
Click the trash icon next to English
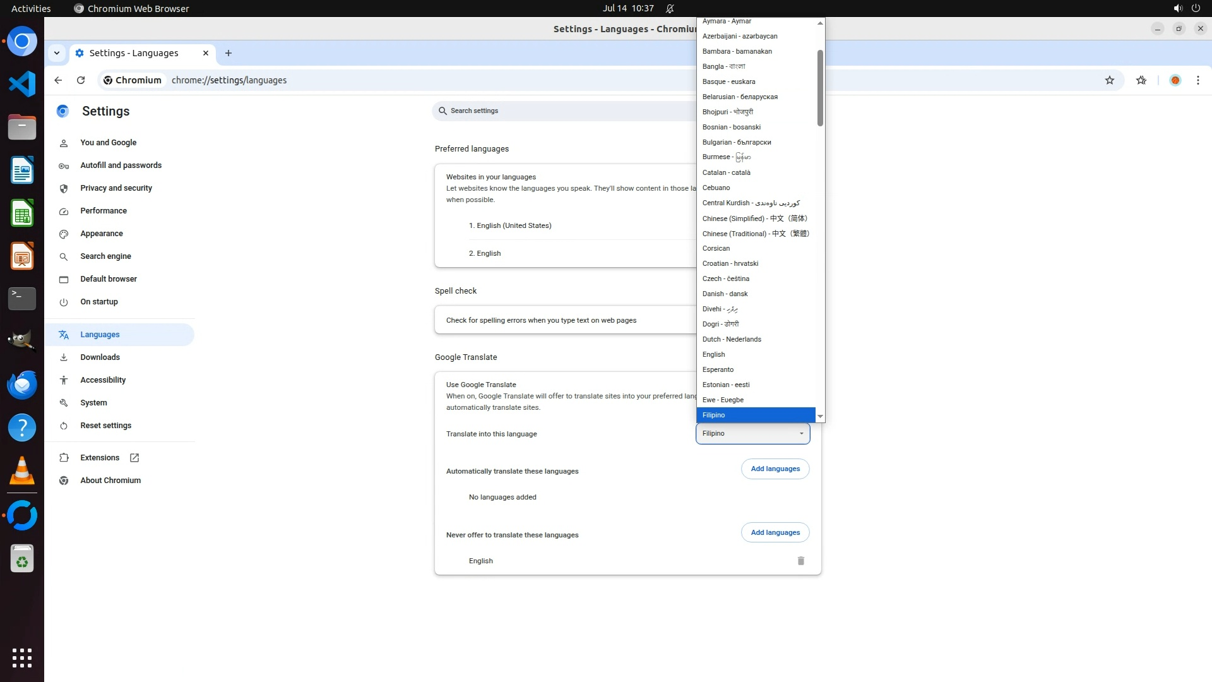click(800, 561)
